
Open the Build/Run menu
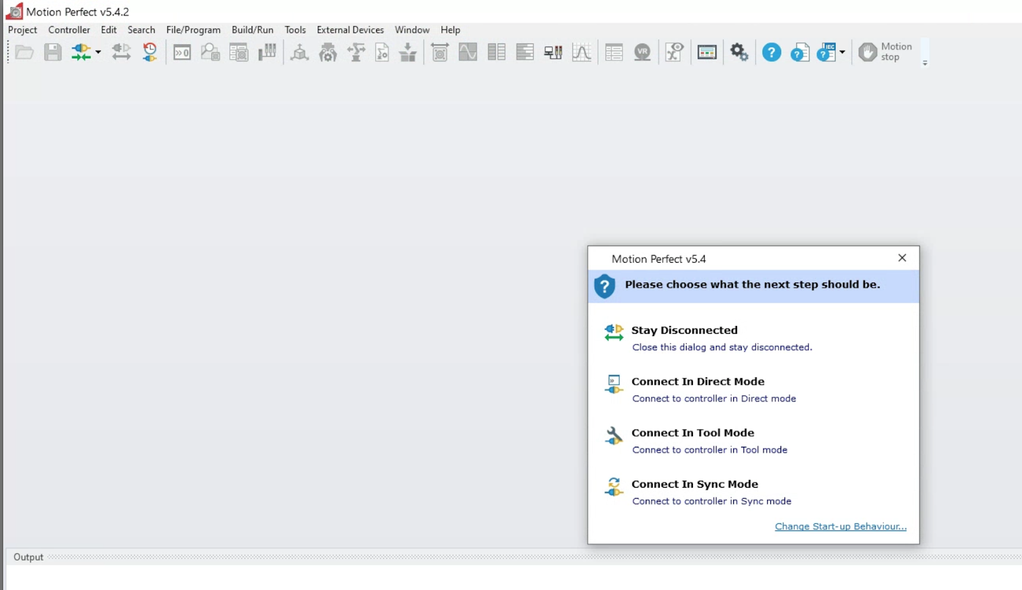click(x=252, y=30)
